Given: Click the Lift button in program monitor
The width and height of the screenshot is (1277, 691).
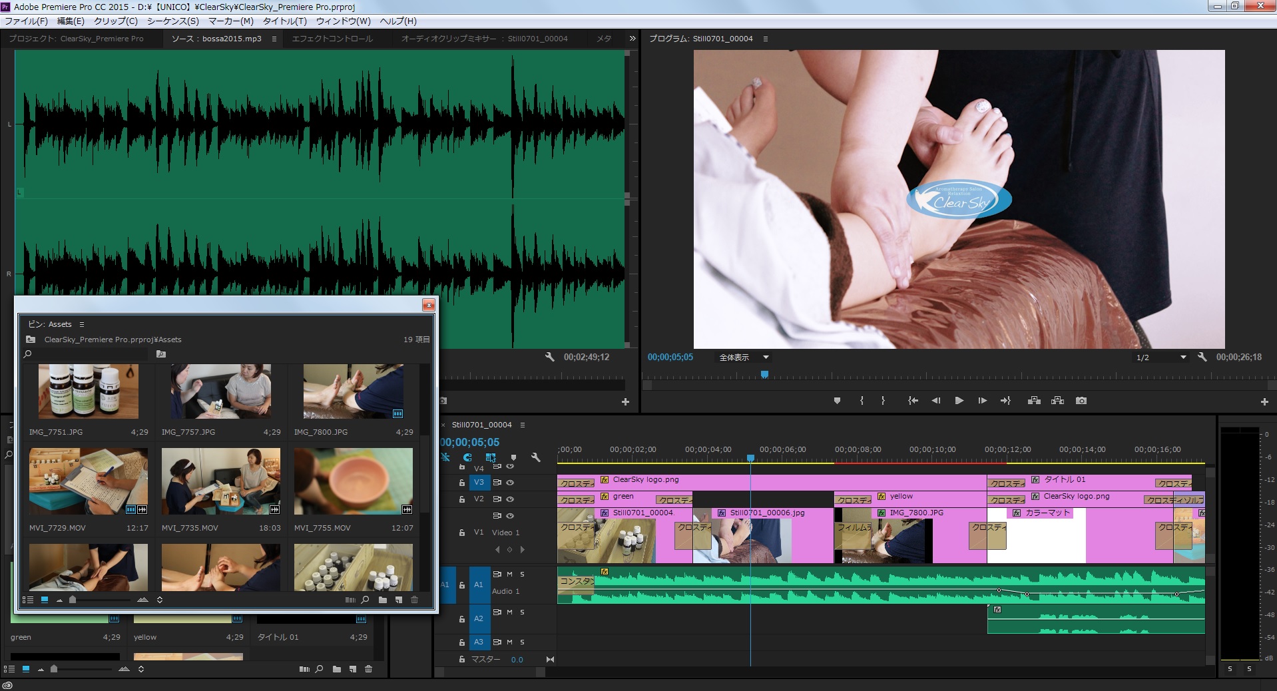Looking at the screenshot, I should (1034, 401).
